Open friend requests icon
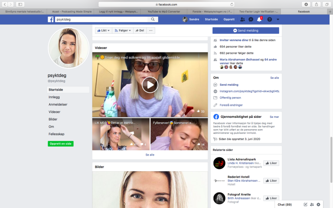333x208 pixels. point(242,19)
